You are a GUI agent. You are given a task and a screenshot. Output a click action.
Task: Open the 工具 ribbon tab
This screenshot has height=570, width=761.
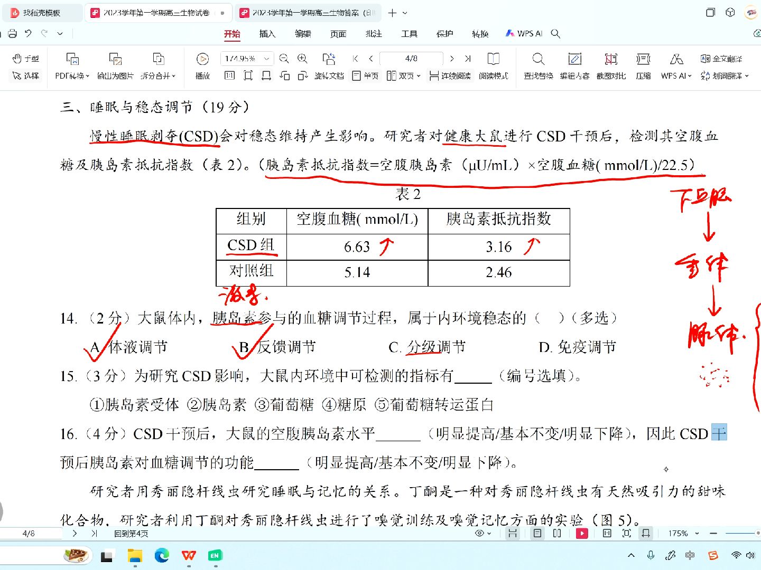[409, 34]
